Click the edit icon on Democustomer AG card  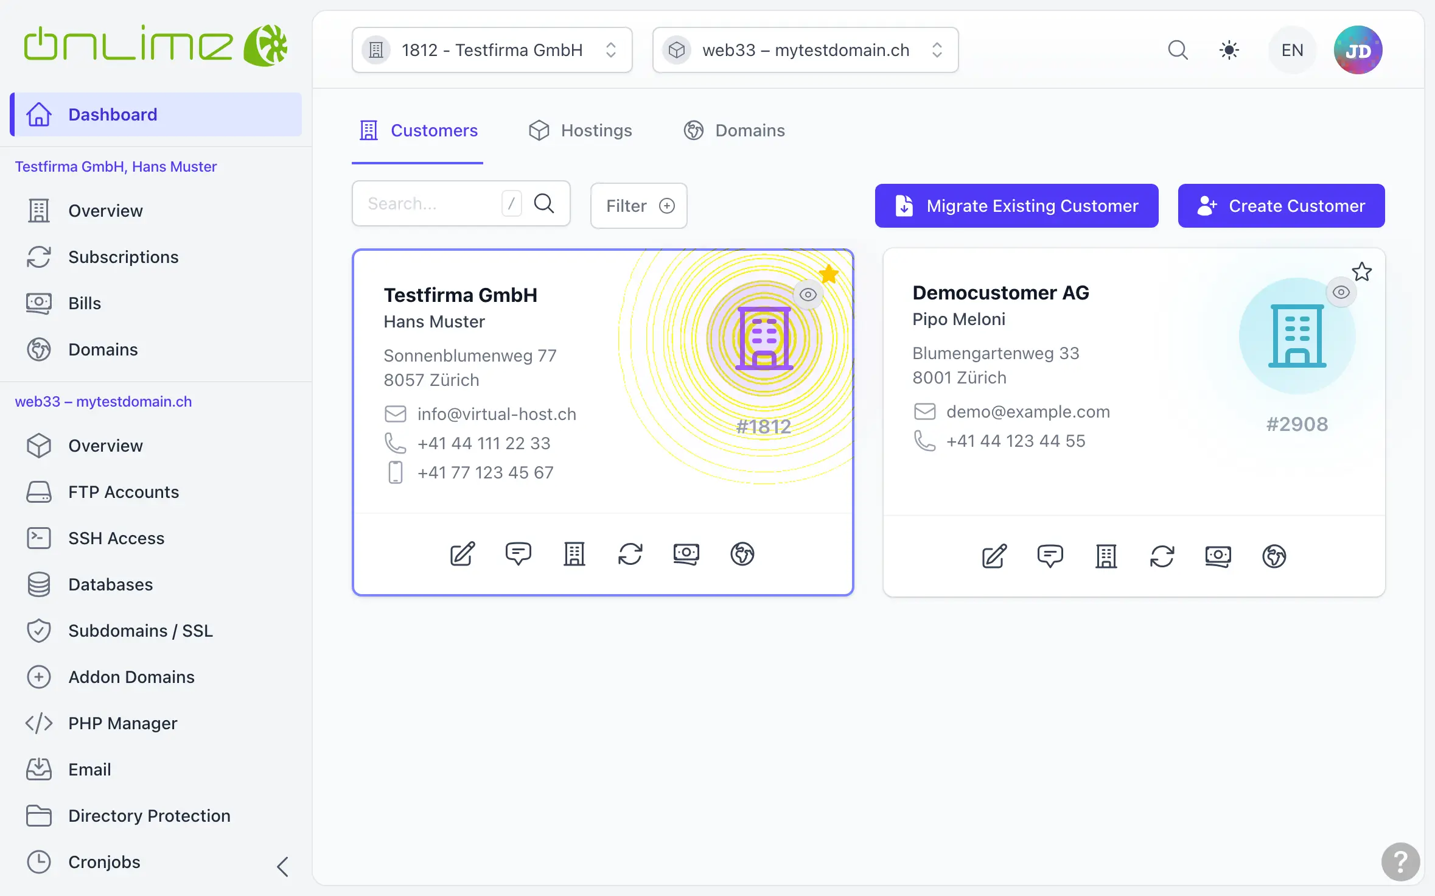(994, 556)
